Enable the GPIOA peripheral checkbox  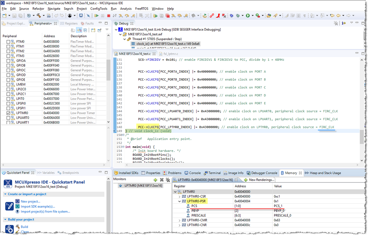click(x=8, y=60)
